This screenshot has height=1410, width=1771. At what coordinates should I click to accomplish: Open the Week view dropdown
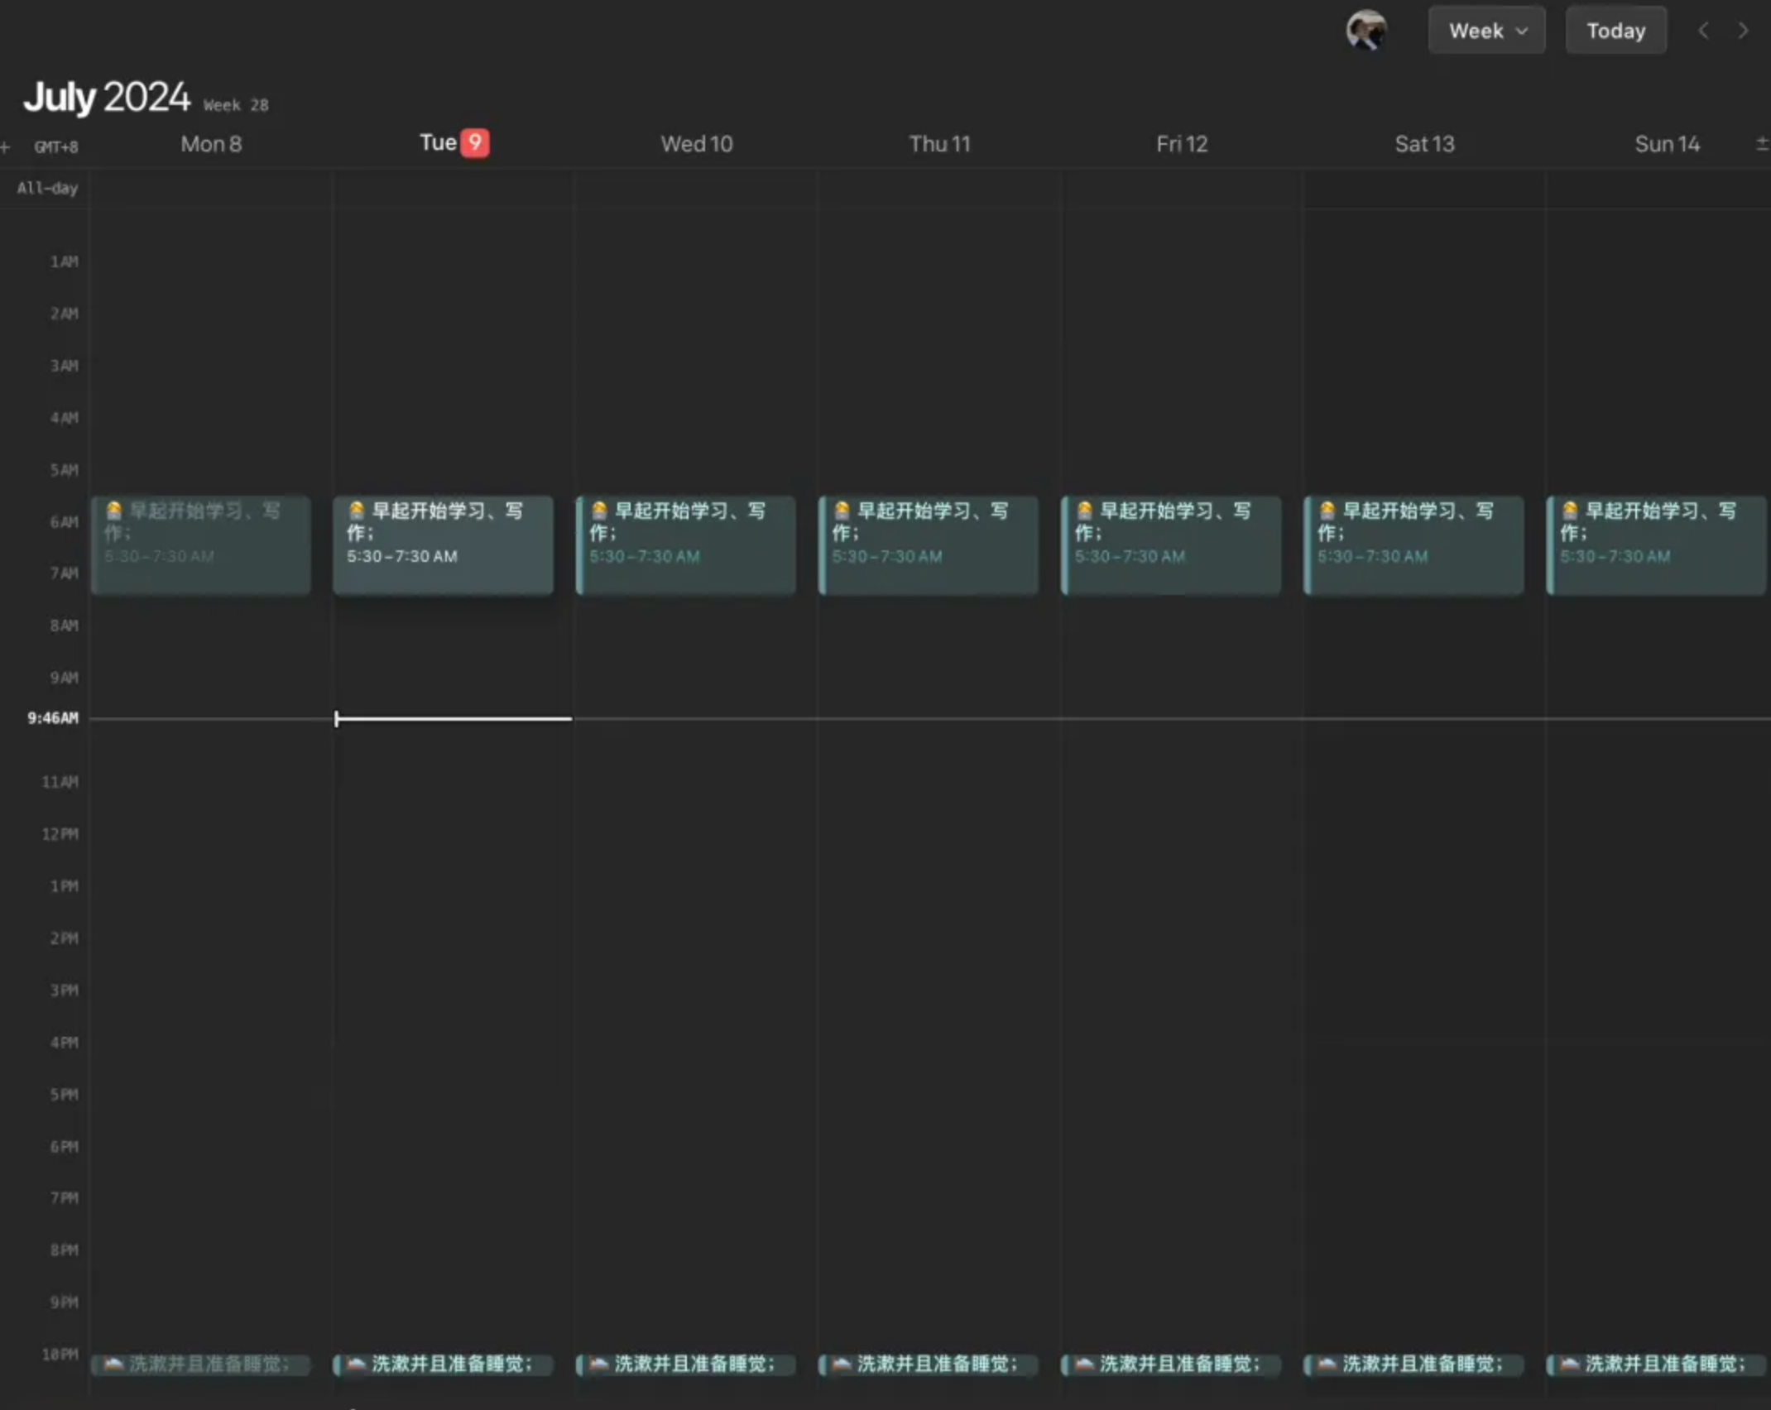tap(1486, 31)
